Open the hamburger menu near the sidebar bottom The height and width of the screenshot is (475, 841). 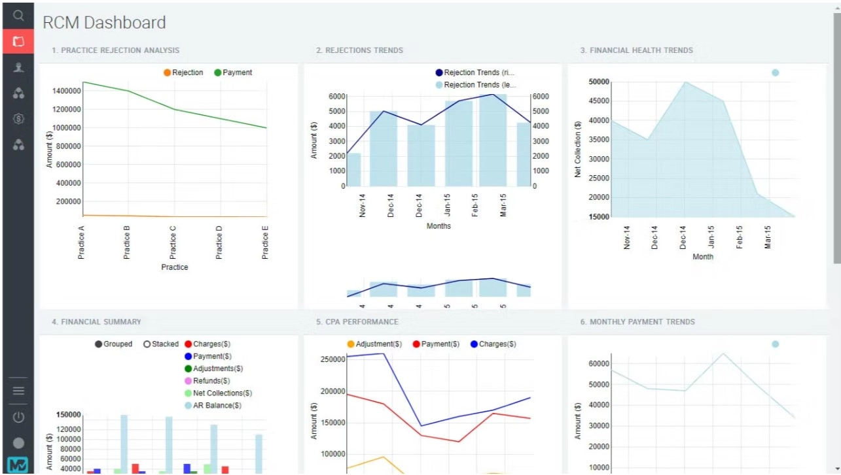point(19,390)
